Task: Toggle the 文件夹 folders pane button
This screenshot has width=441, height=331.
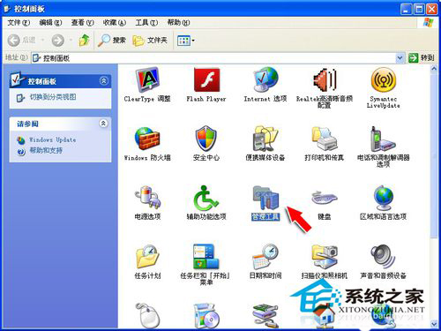Action: click(x=150, y=41)
